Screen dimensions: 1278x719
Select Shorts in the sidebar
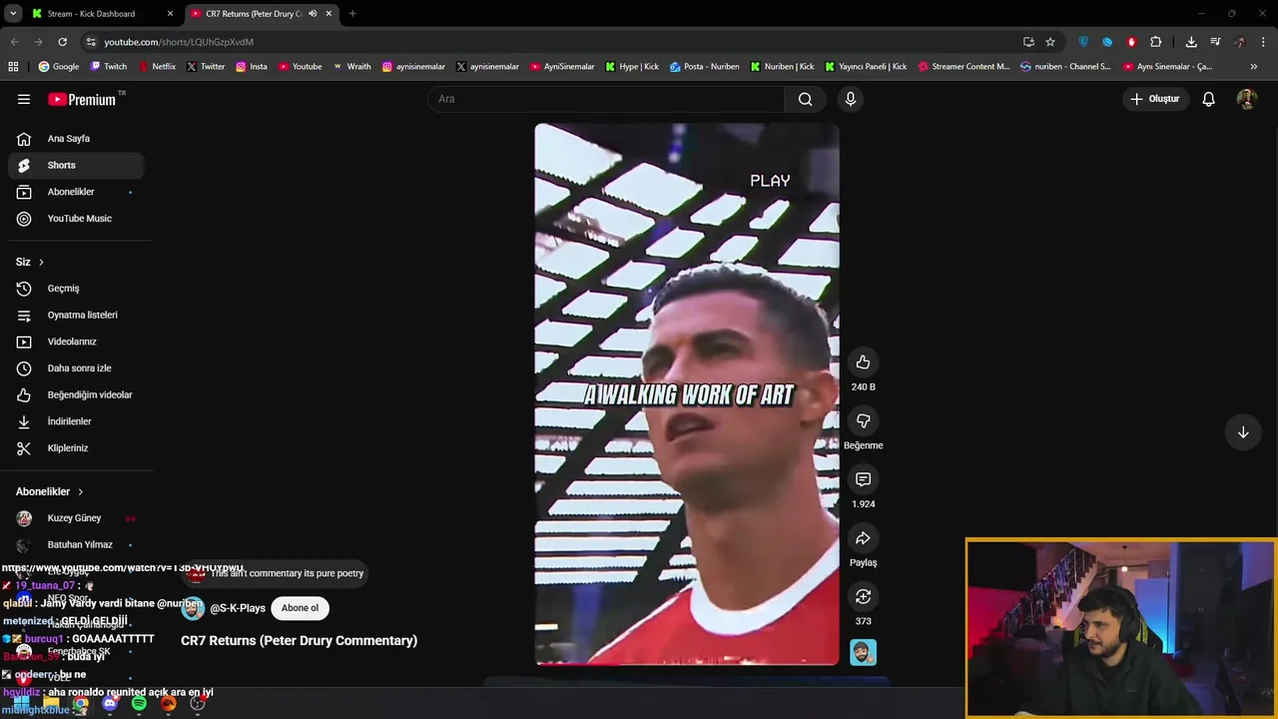(76, 166)
